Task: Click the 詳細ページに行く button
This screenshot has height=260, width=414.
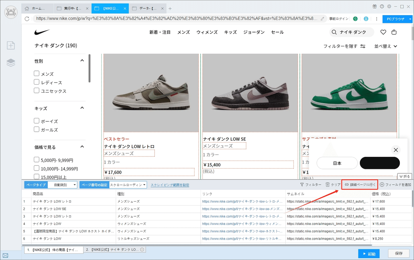Action: (360, 185)
